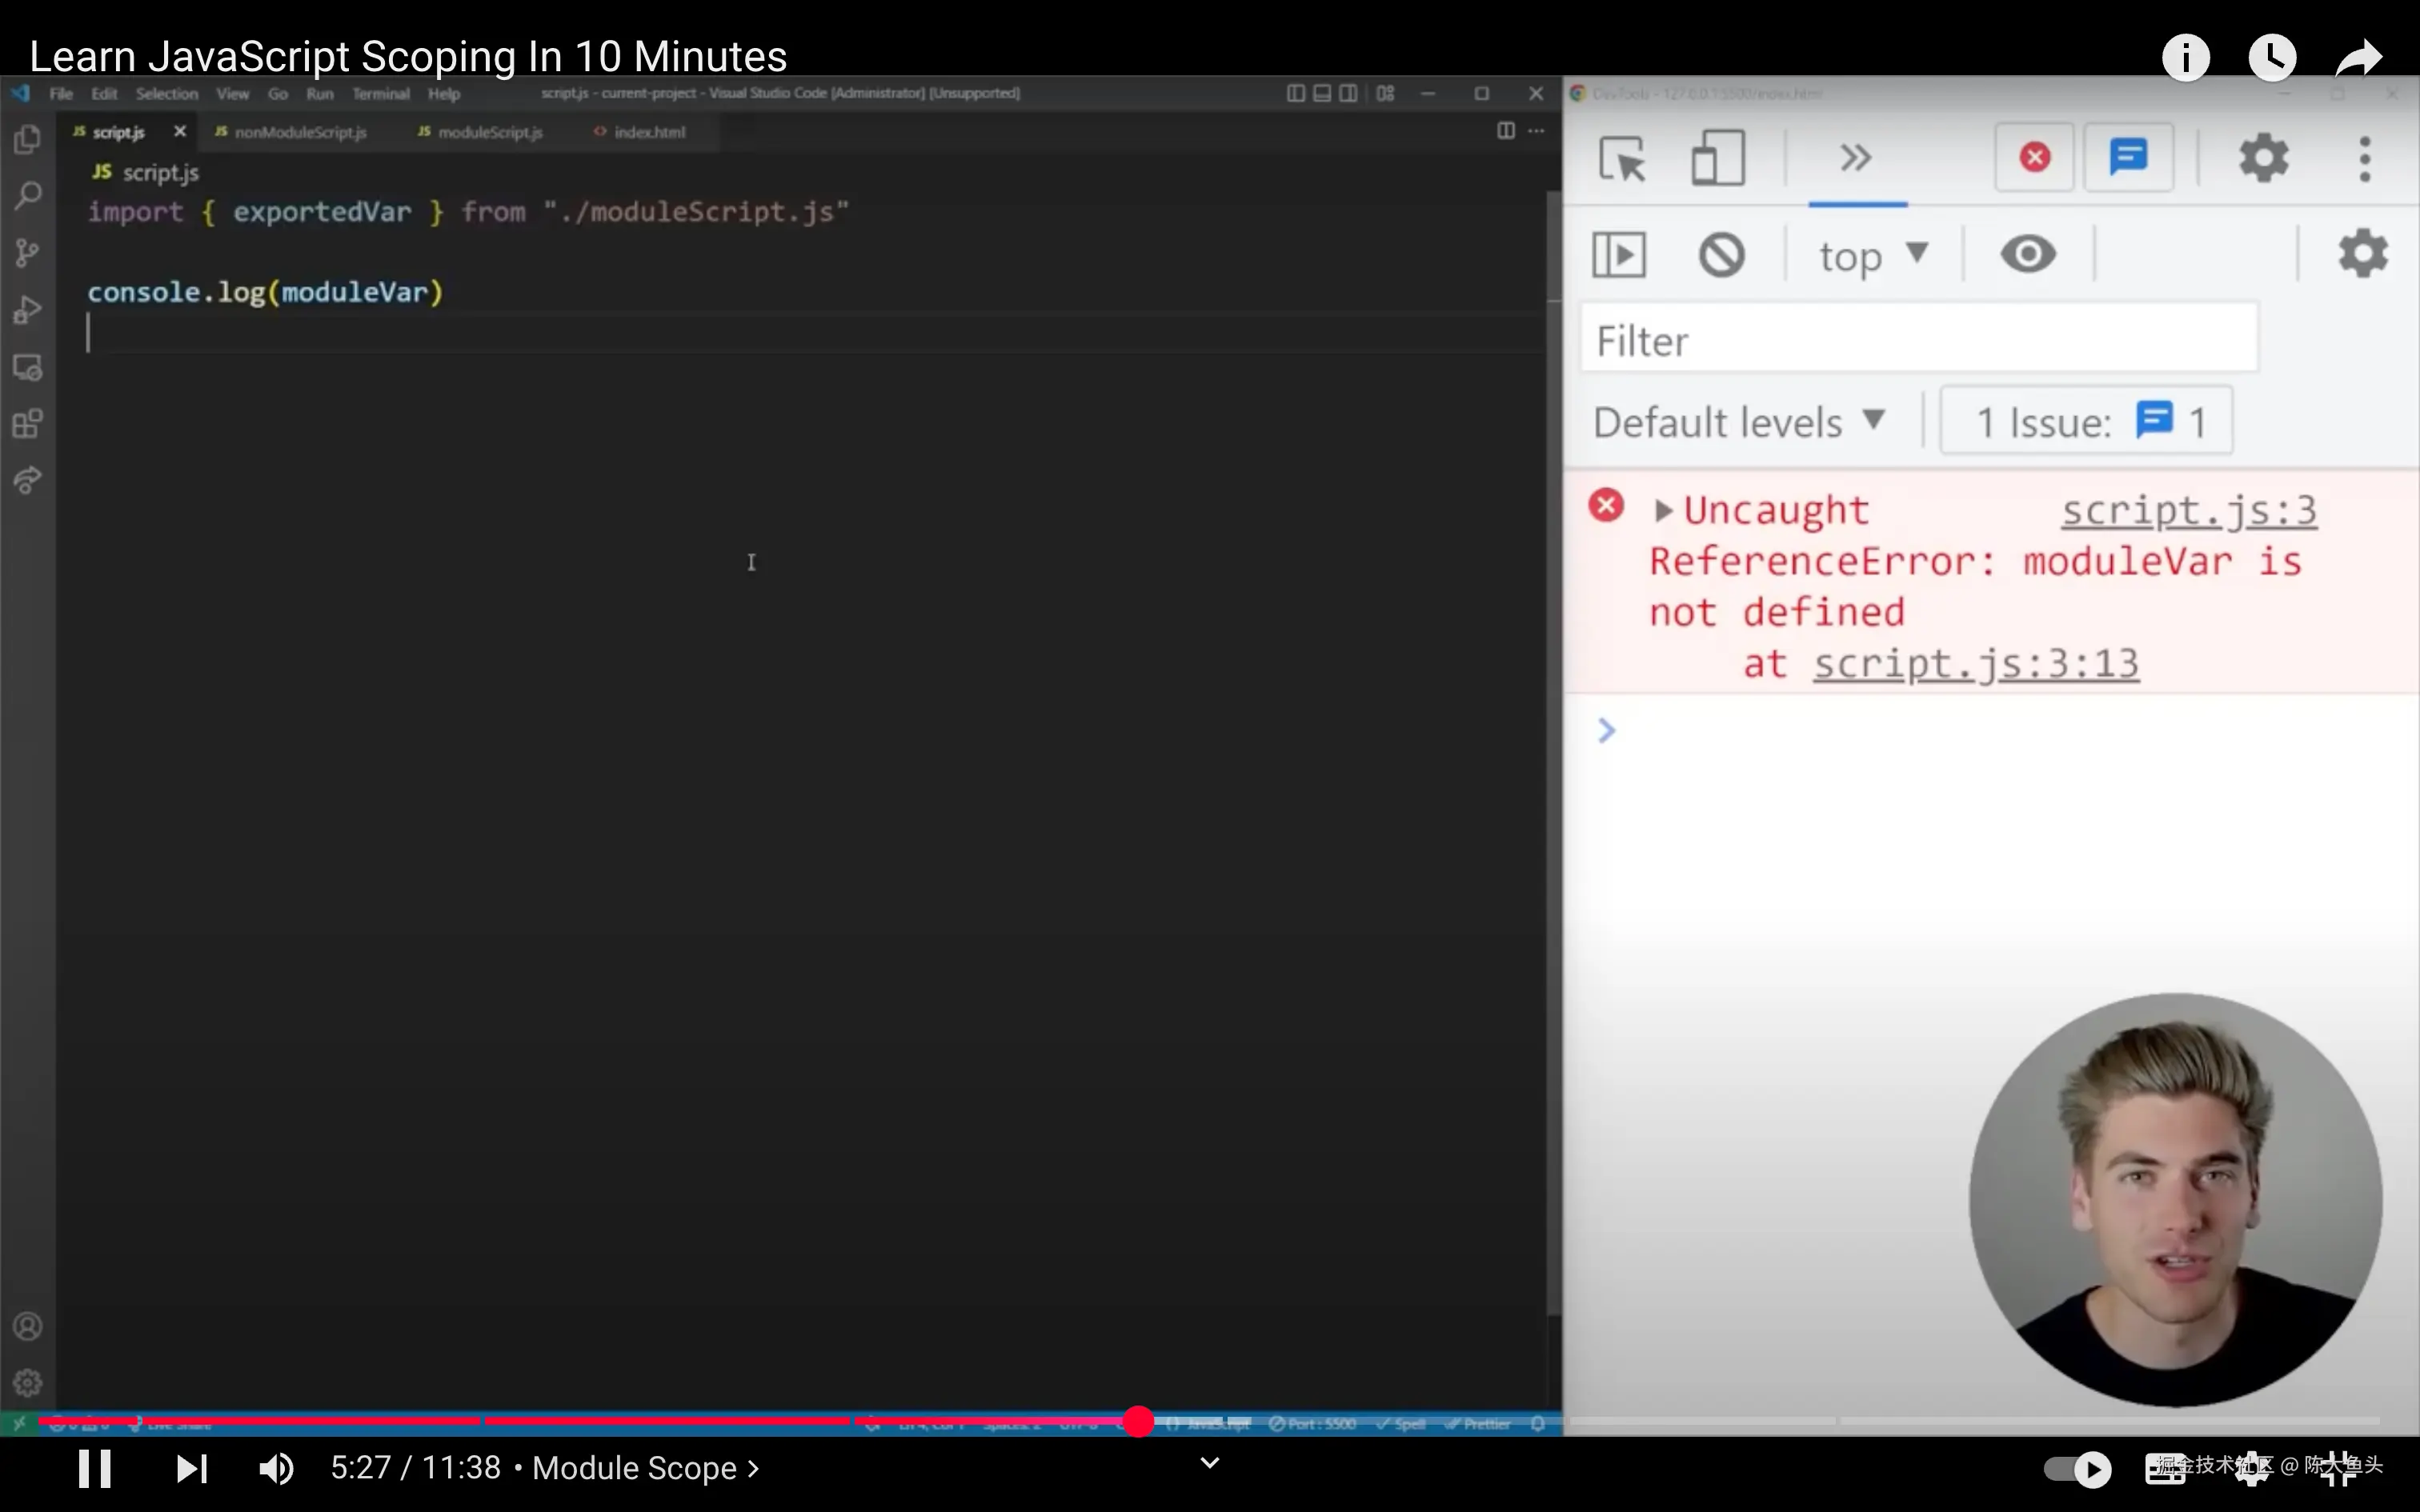Open Source Control in the activity bar

click(28, 252)
